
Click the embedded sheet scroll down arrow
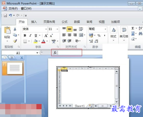[x=116, y=102]
